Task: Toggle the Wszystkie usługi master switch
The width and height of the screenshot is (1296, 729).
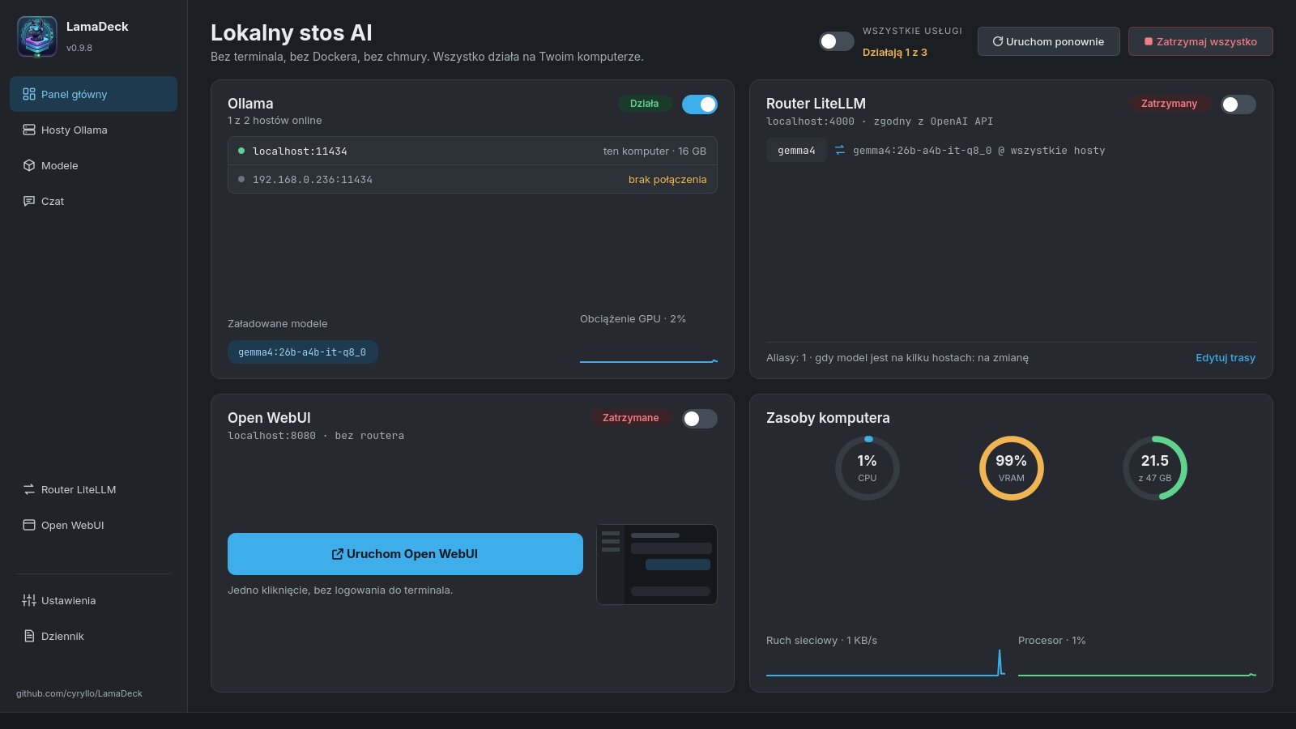Action: coord(836,41)
